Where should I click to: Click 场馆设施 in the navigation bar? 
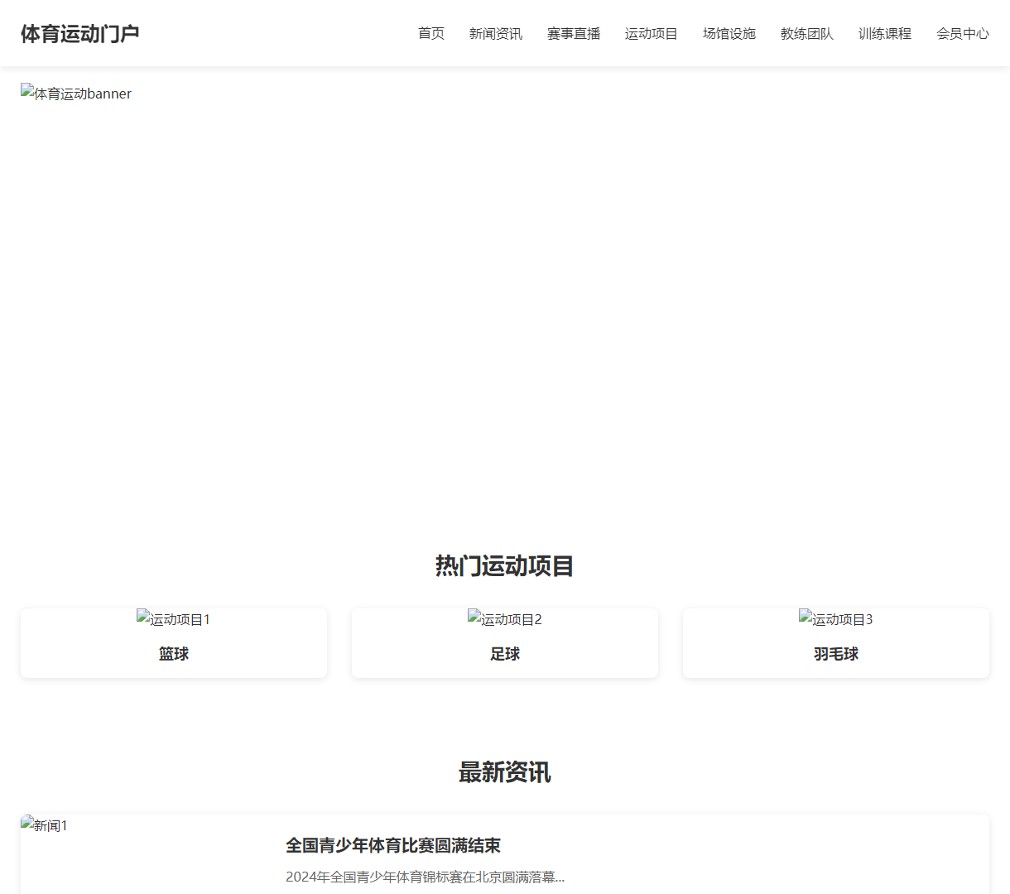[x=729, y=34]
